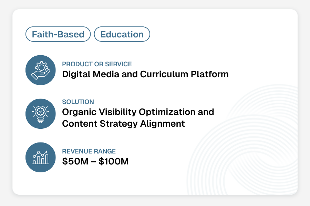Click the word Optimization in solution title

pyautogui.click(x=167, y=112)
